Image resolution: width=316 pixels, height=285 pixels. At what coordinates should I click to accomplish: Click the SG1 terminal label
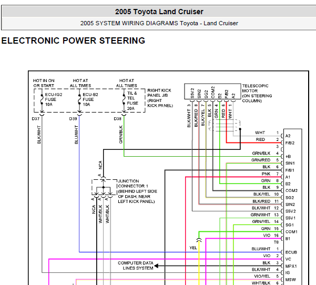pyautogui.click(x=290, y=225)
